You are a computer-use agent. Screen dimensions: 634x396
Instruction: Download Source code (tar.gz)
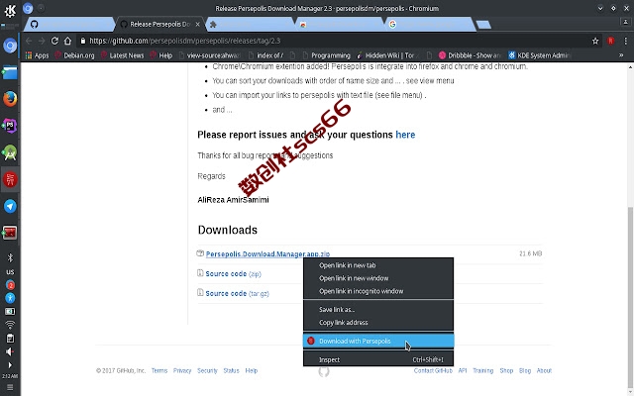[238, 293]
